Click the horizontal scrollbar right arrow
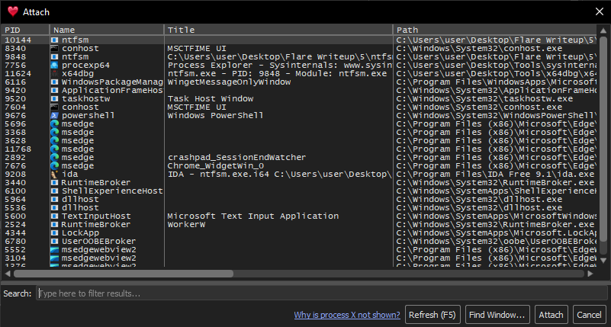Screen dimensions: 611x327 click(590, 274)
